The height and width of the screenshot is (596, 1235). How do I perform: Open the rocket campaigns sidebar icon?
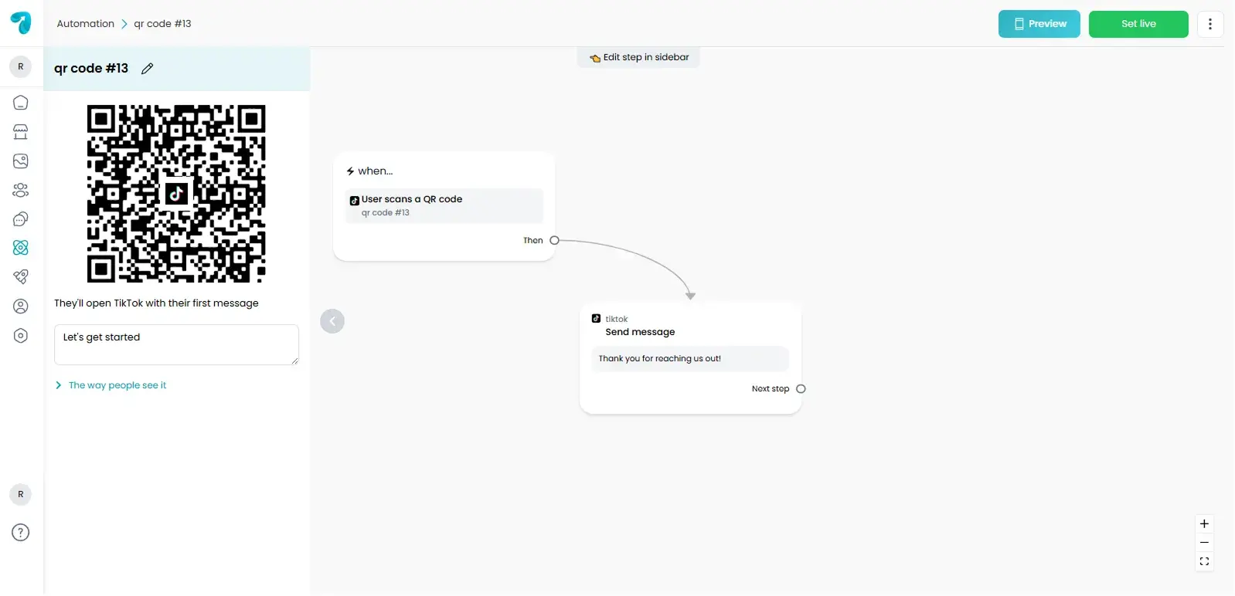coord(21,276)
